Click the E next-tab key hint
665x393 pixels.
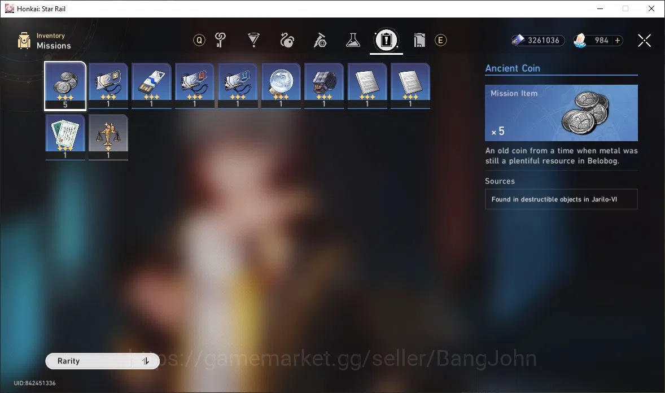441,40
